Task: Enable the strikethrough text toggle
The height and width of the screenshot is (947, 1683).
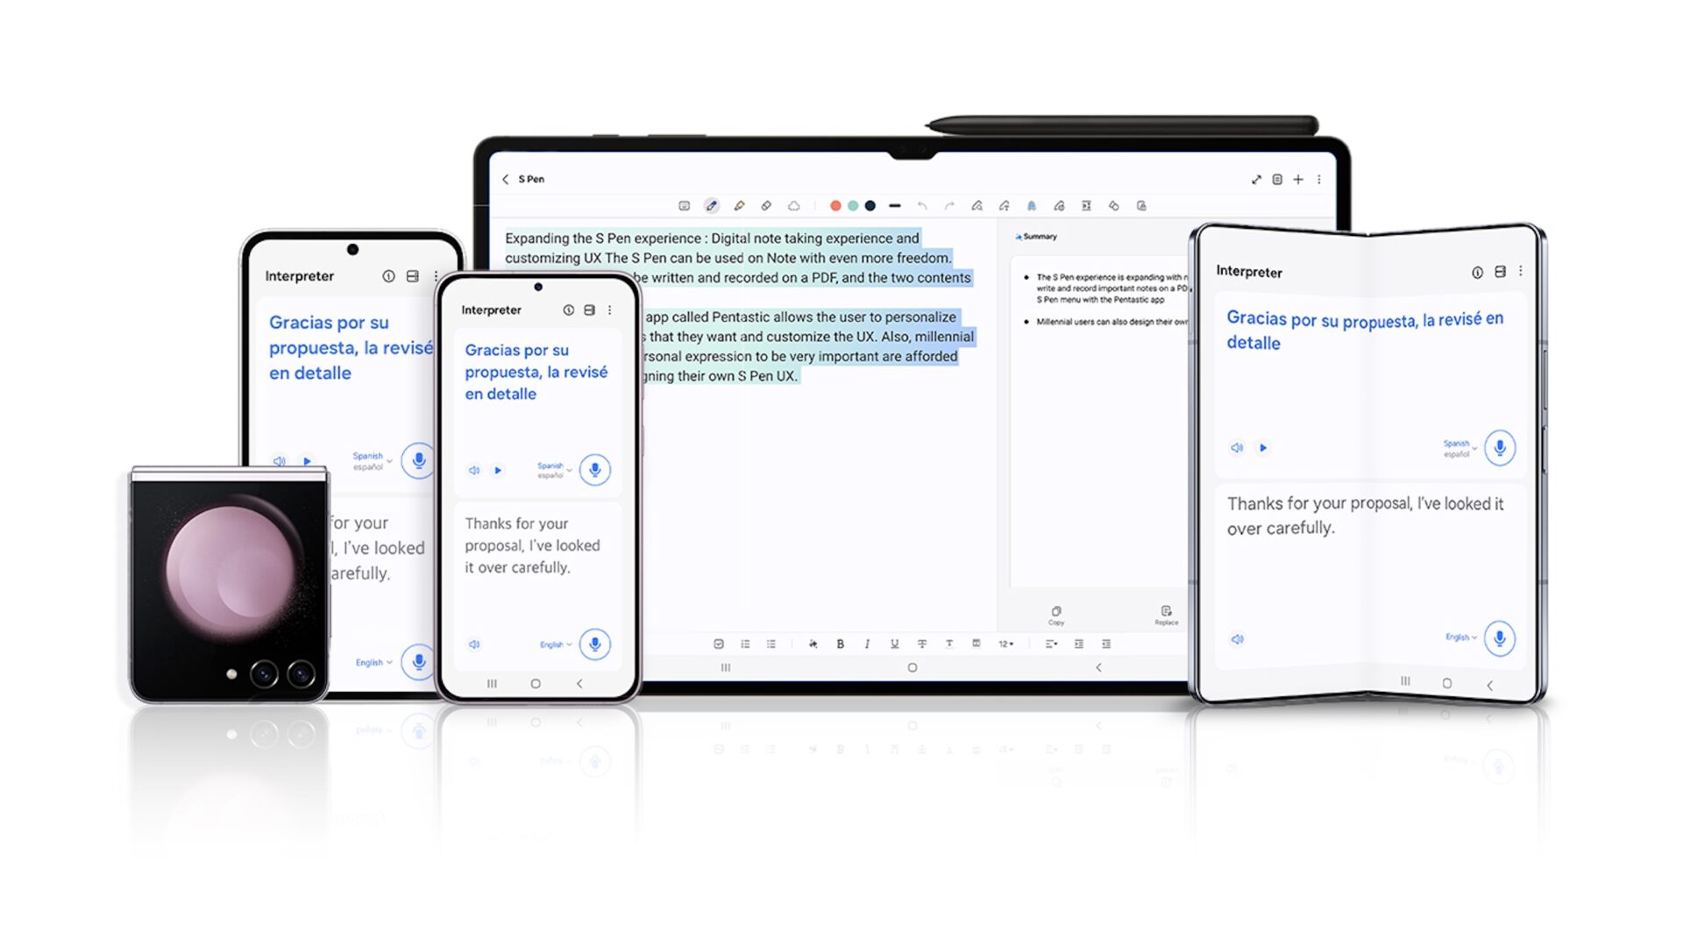Action: (920, 644)
